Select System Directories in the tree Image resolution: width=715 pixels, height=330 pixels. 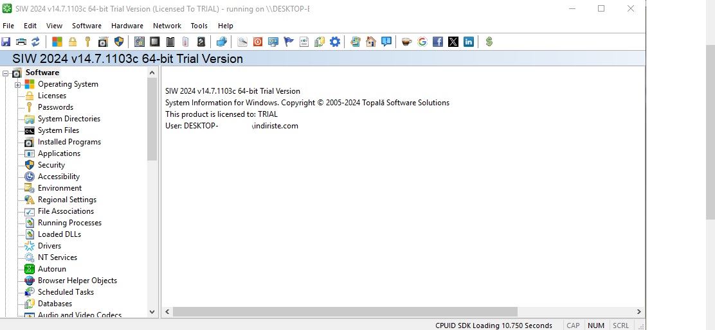[69, 119]
